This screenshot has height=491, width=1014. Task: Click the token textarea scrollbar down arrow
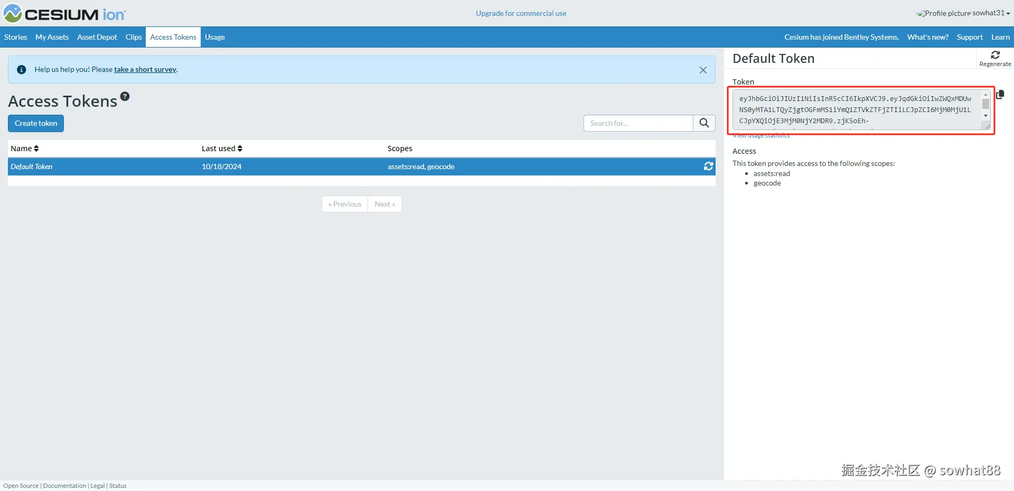tap(985, 116)
